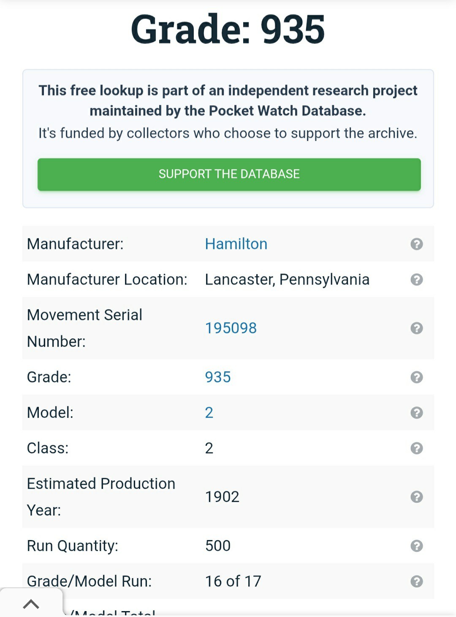
Task: Tap the Run Quantity help icon
Action: click(x=416, y=546)
